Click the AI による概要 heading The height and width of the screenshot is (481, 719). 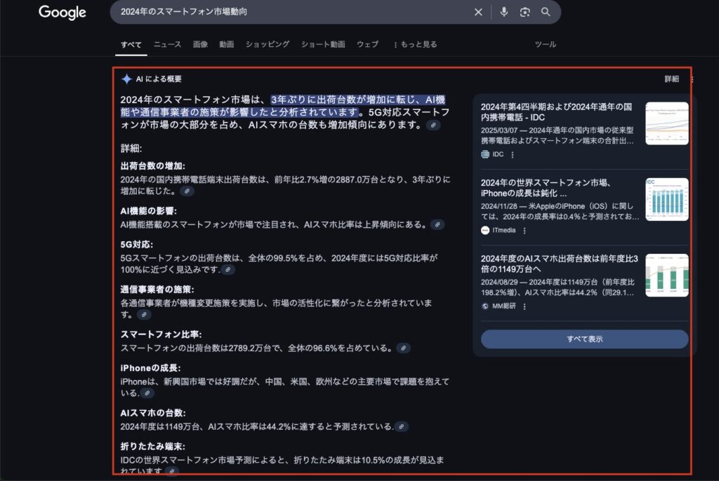click(x=159, y=79)
